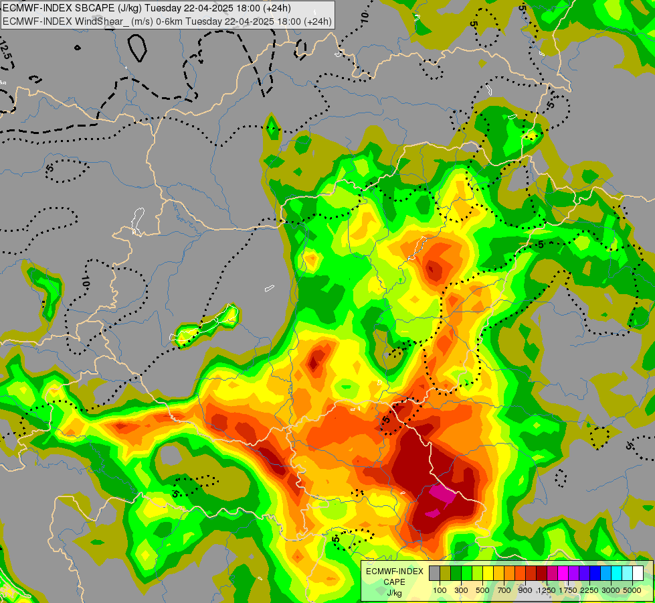
Task: Click the olive swatch in the CAPE legend
Action: click(446, 573)
